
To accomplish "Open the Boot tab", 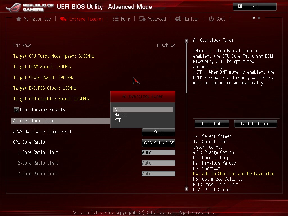I will [x=217, y=19].
